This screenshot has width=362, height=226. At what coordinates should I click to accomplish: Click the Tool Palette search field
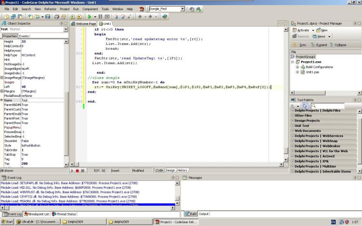328,106
